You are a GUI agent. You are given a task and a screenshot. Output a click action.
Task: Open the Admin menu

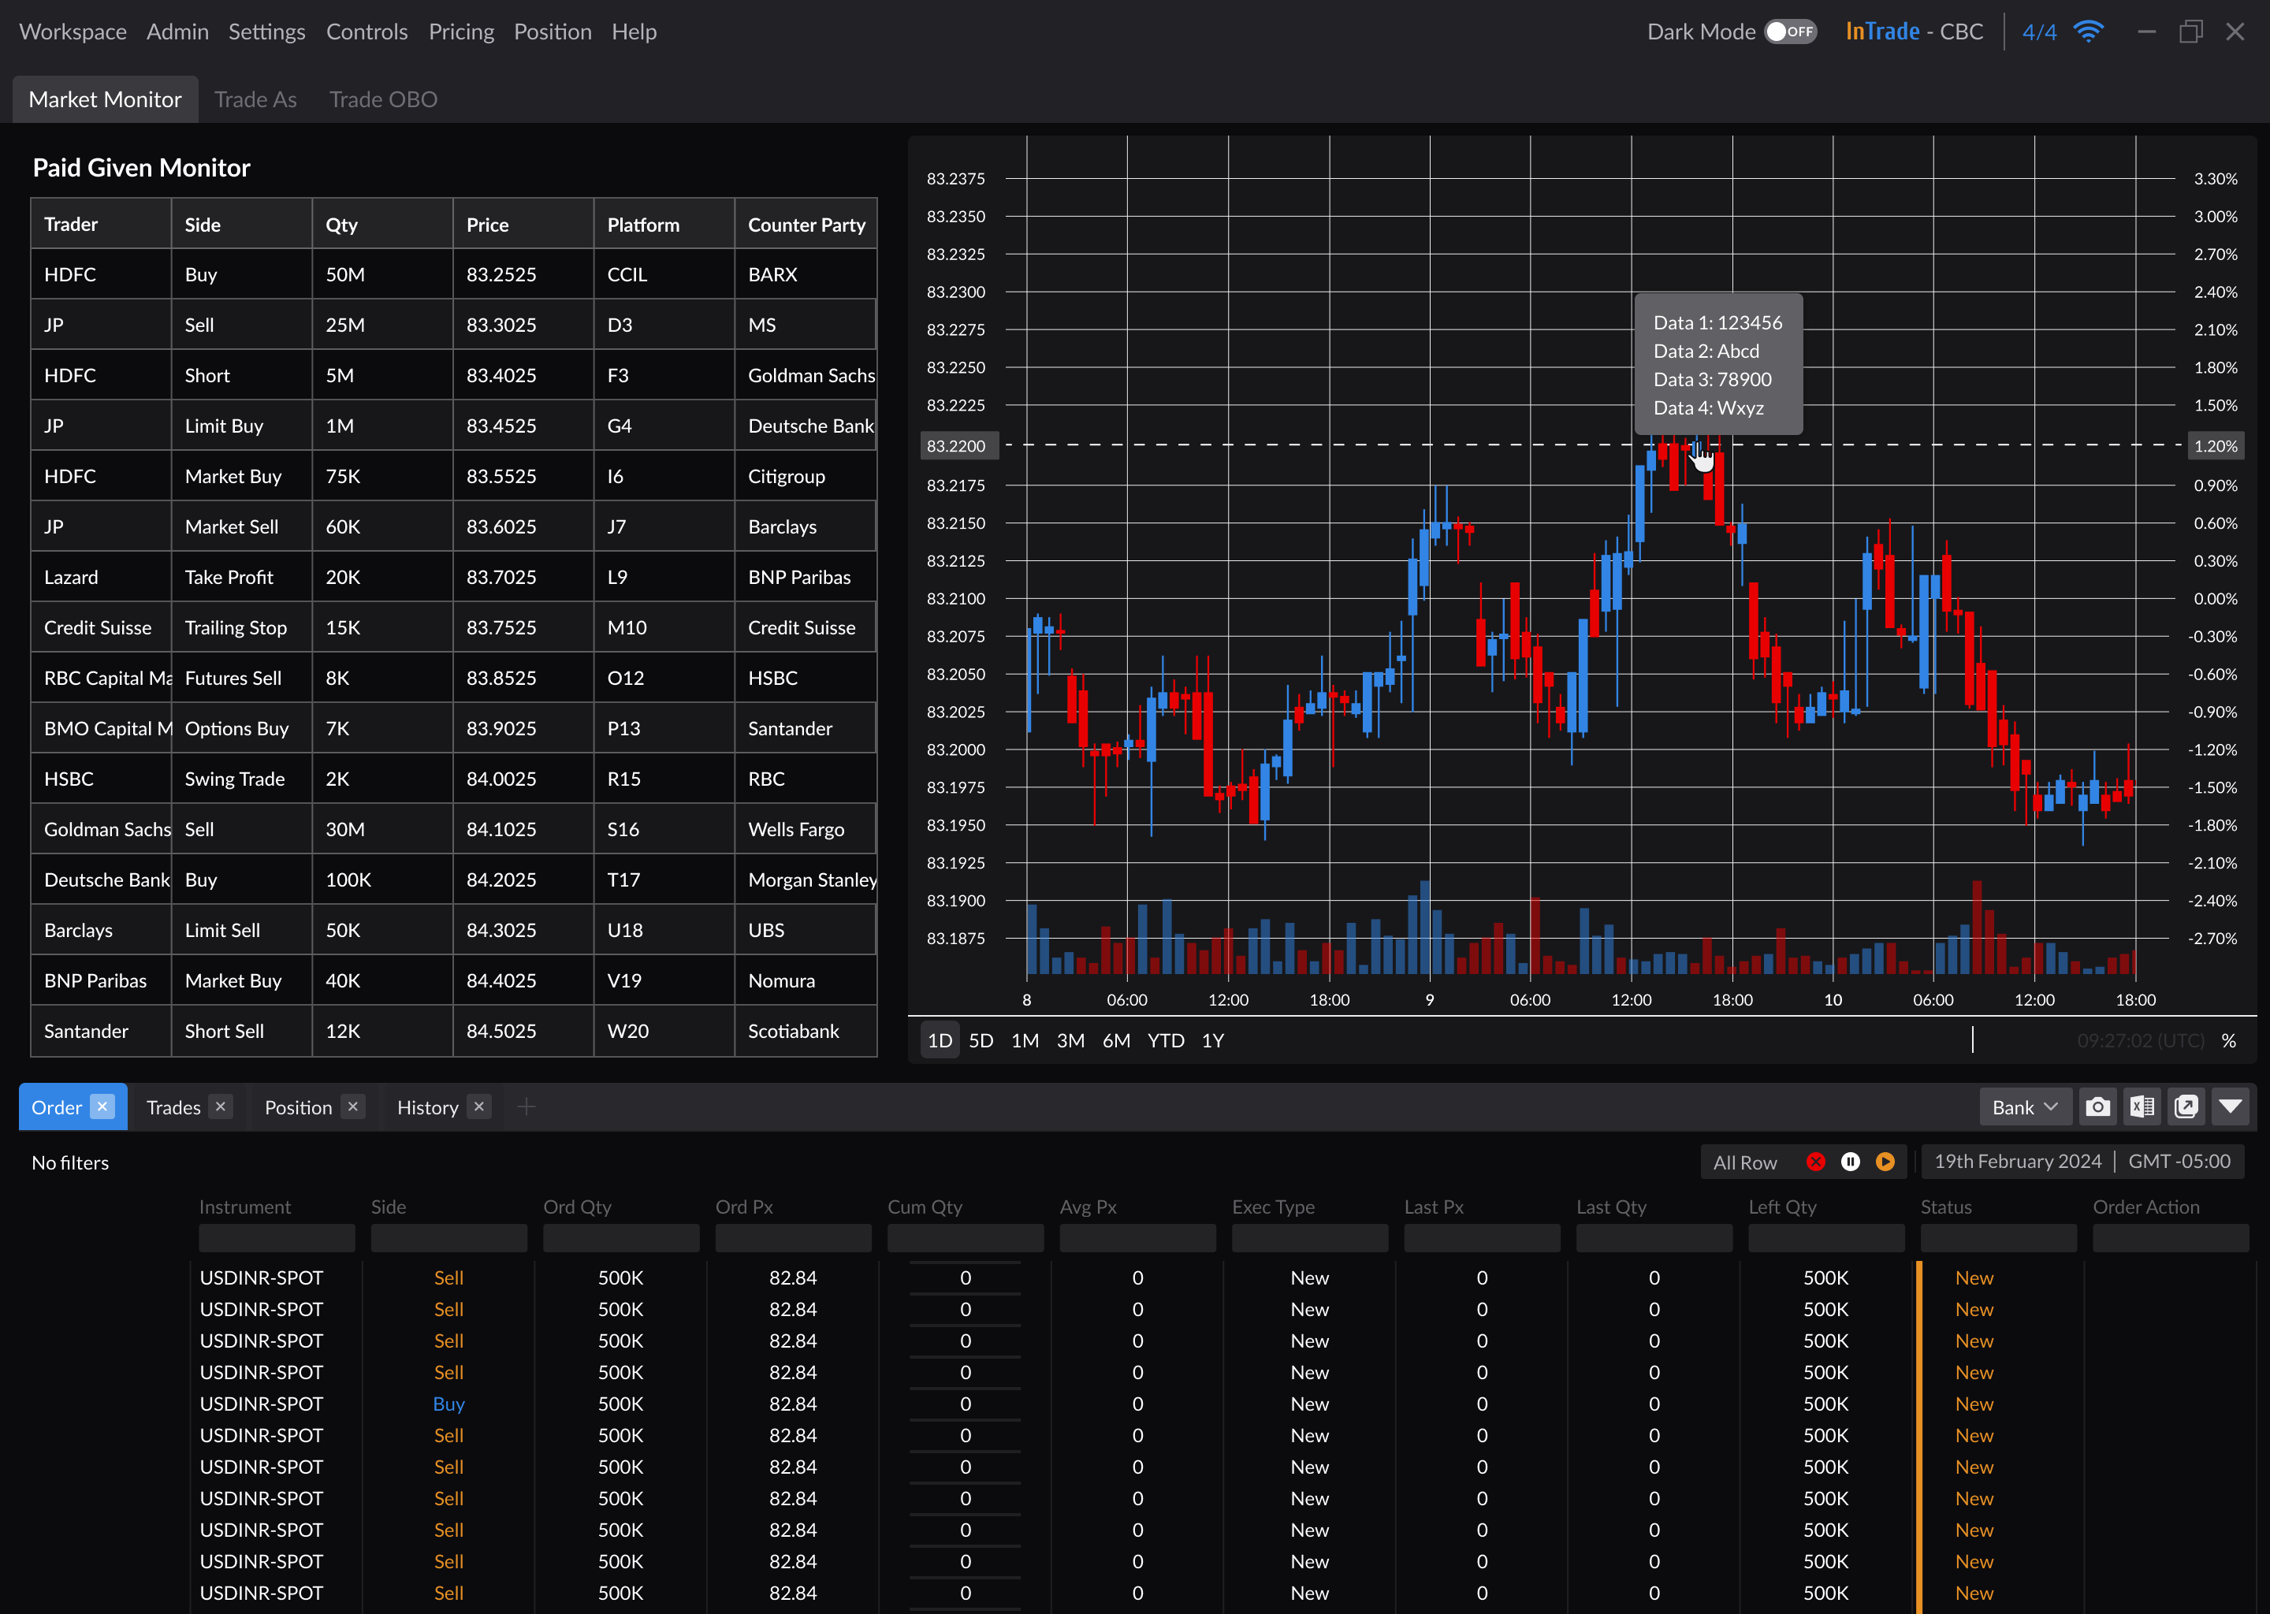[x=178, y=32]
